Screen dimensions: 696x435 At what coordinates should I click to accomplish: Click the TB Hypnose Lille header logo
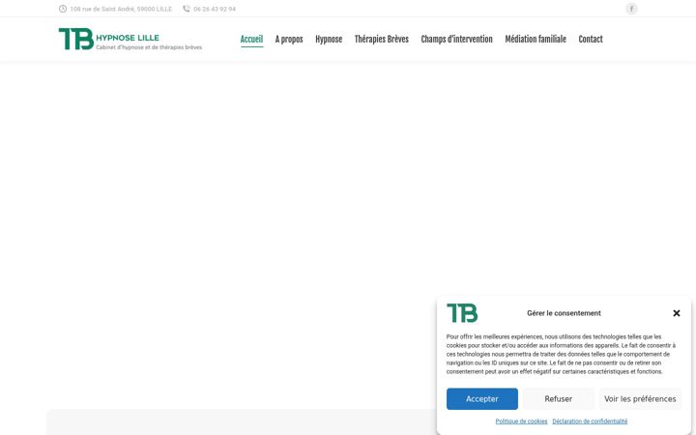tap(130, 39)
